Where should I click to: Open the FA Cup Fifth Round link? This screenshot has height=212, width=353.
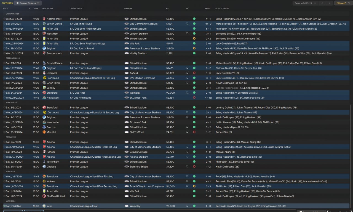[81, 98]
